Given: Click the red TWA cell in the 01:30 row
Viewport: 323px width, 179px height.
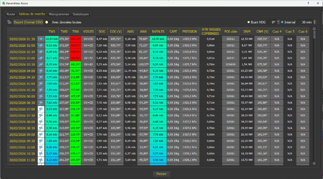Looking at the screenshot, I should coord(76,39).
